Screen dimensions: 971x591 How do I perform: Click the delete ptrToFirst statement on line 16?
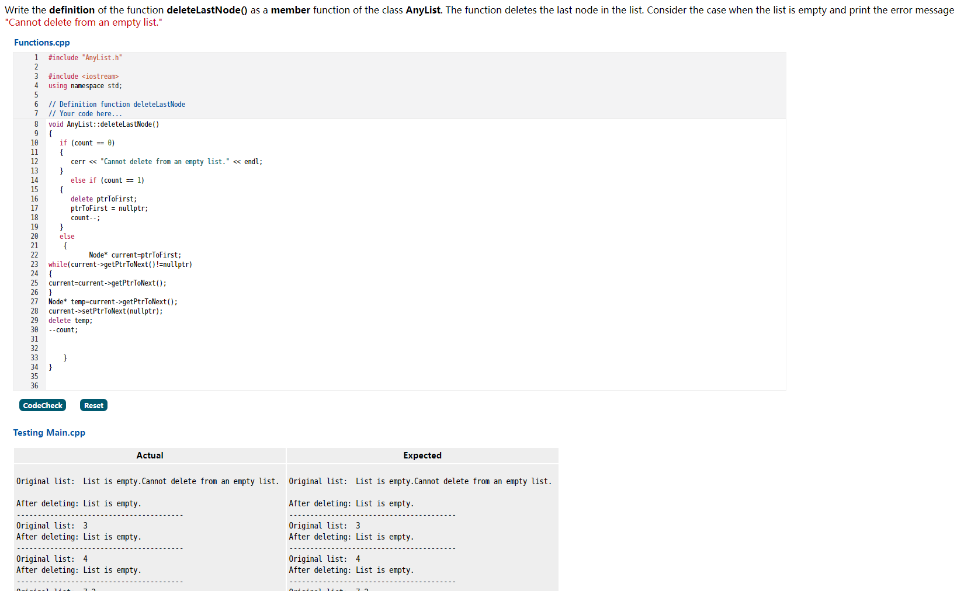[x=103, y=199]
